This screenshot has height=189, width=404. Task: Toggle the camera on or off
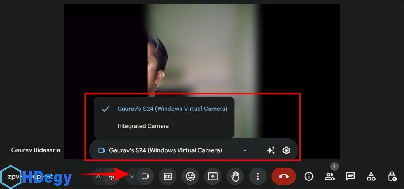coord(145,176)
